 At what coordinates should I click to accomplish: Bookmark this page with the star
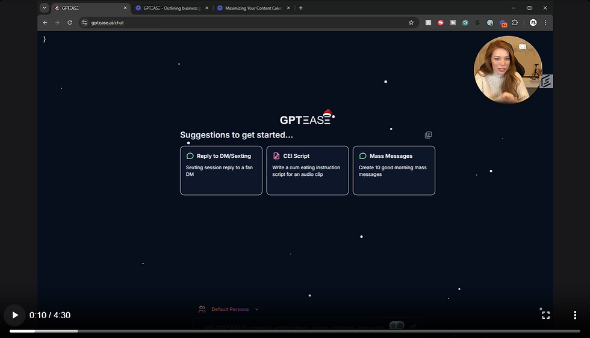point(411,22)
